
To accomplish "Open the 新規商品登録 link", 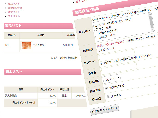I will [x=15, y=8].
